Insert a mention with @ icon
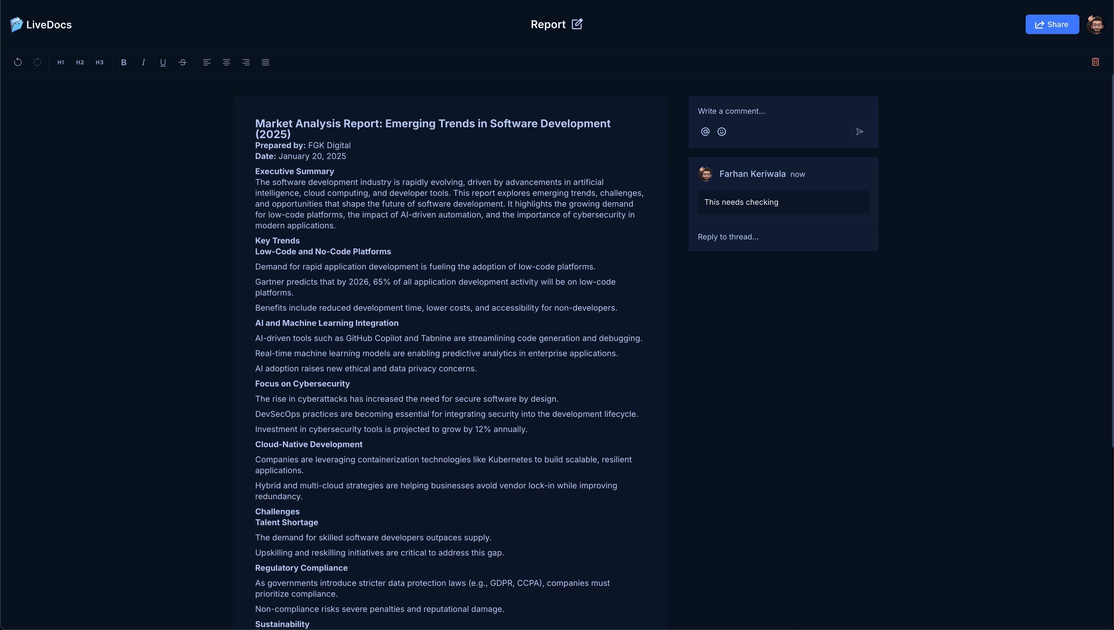 tap(705, 131)
